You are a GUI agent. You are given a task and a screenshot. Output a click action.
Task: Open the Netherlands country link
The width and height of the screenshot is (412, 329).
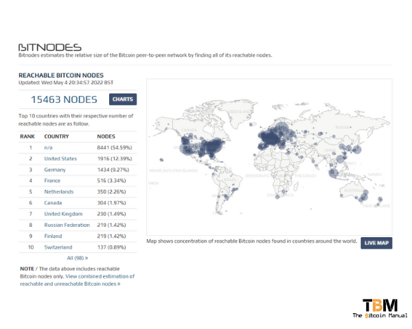(x=59, y=192)
